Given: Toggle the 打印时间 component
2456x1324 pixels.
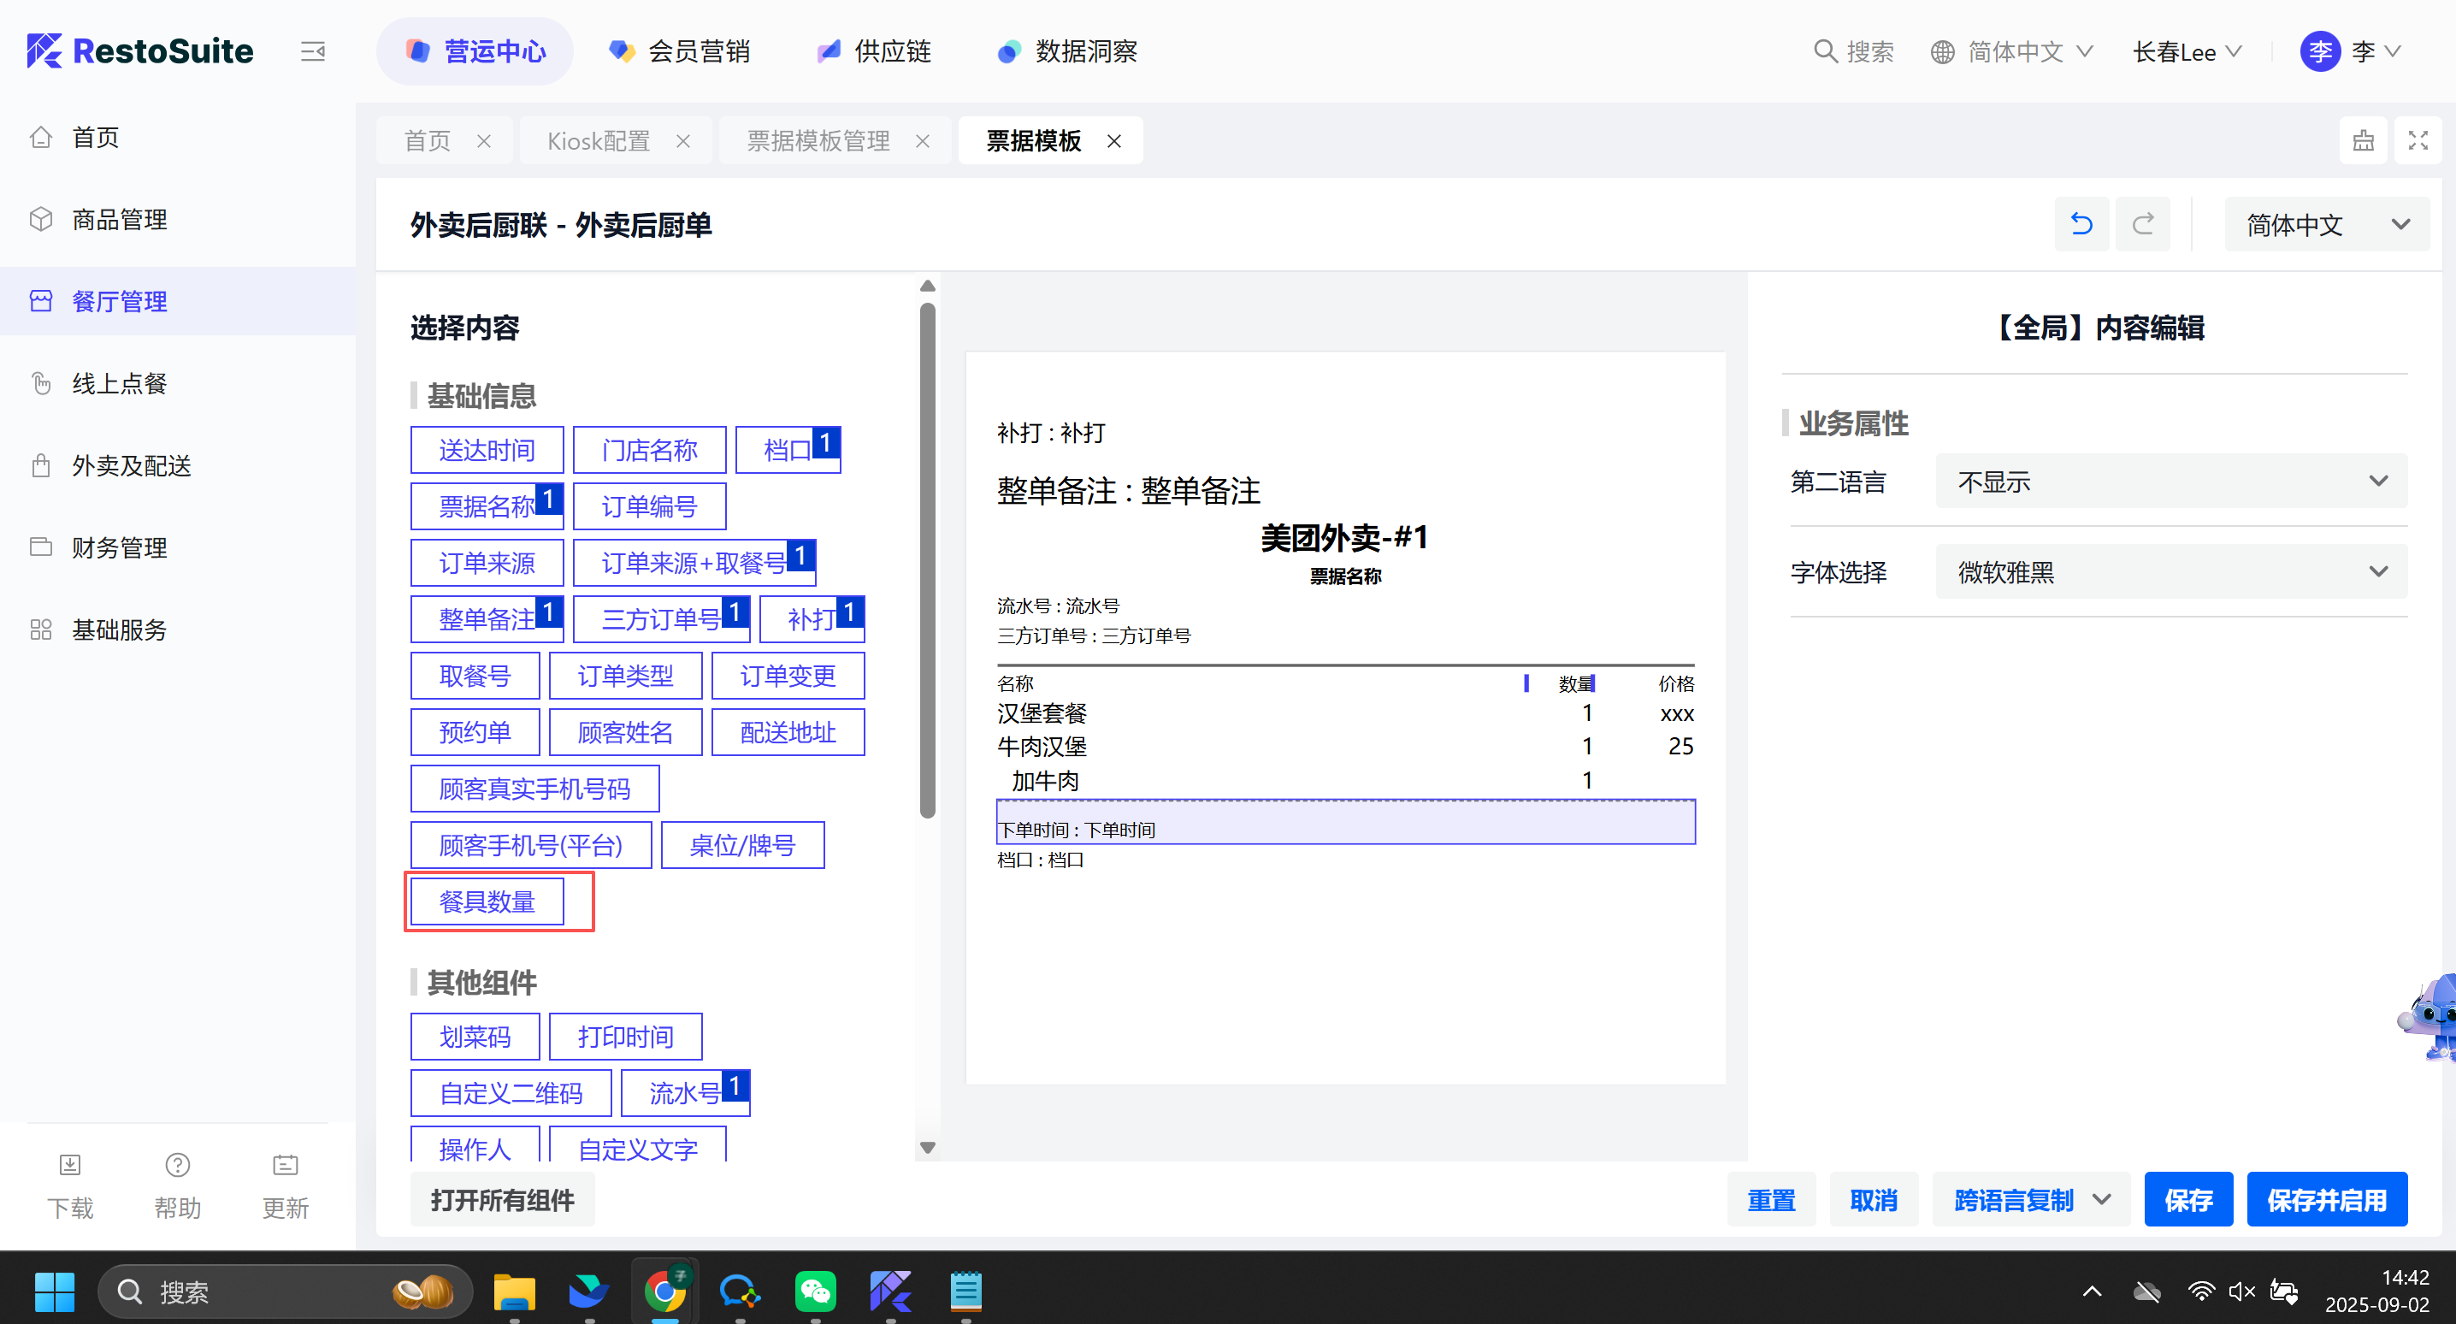Looking at the screenshot, I should 625,1037.
